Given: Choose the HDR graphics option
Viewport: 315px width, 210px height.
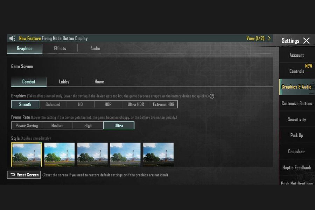Looking at the screenshot, I should click(108, 104).
